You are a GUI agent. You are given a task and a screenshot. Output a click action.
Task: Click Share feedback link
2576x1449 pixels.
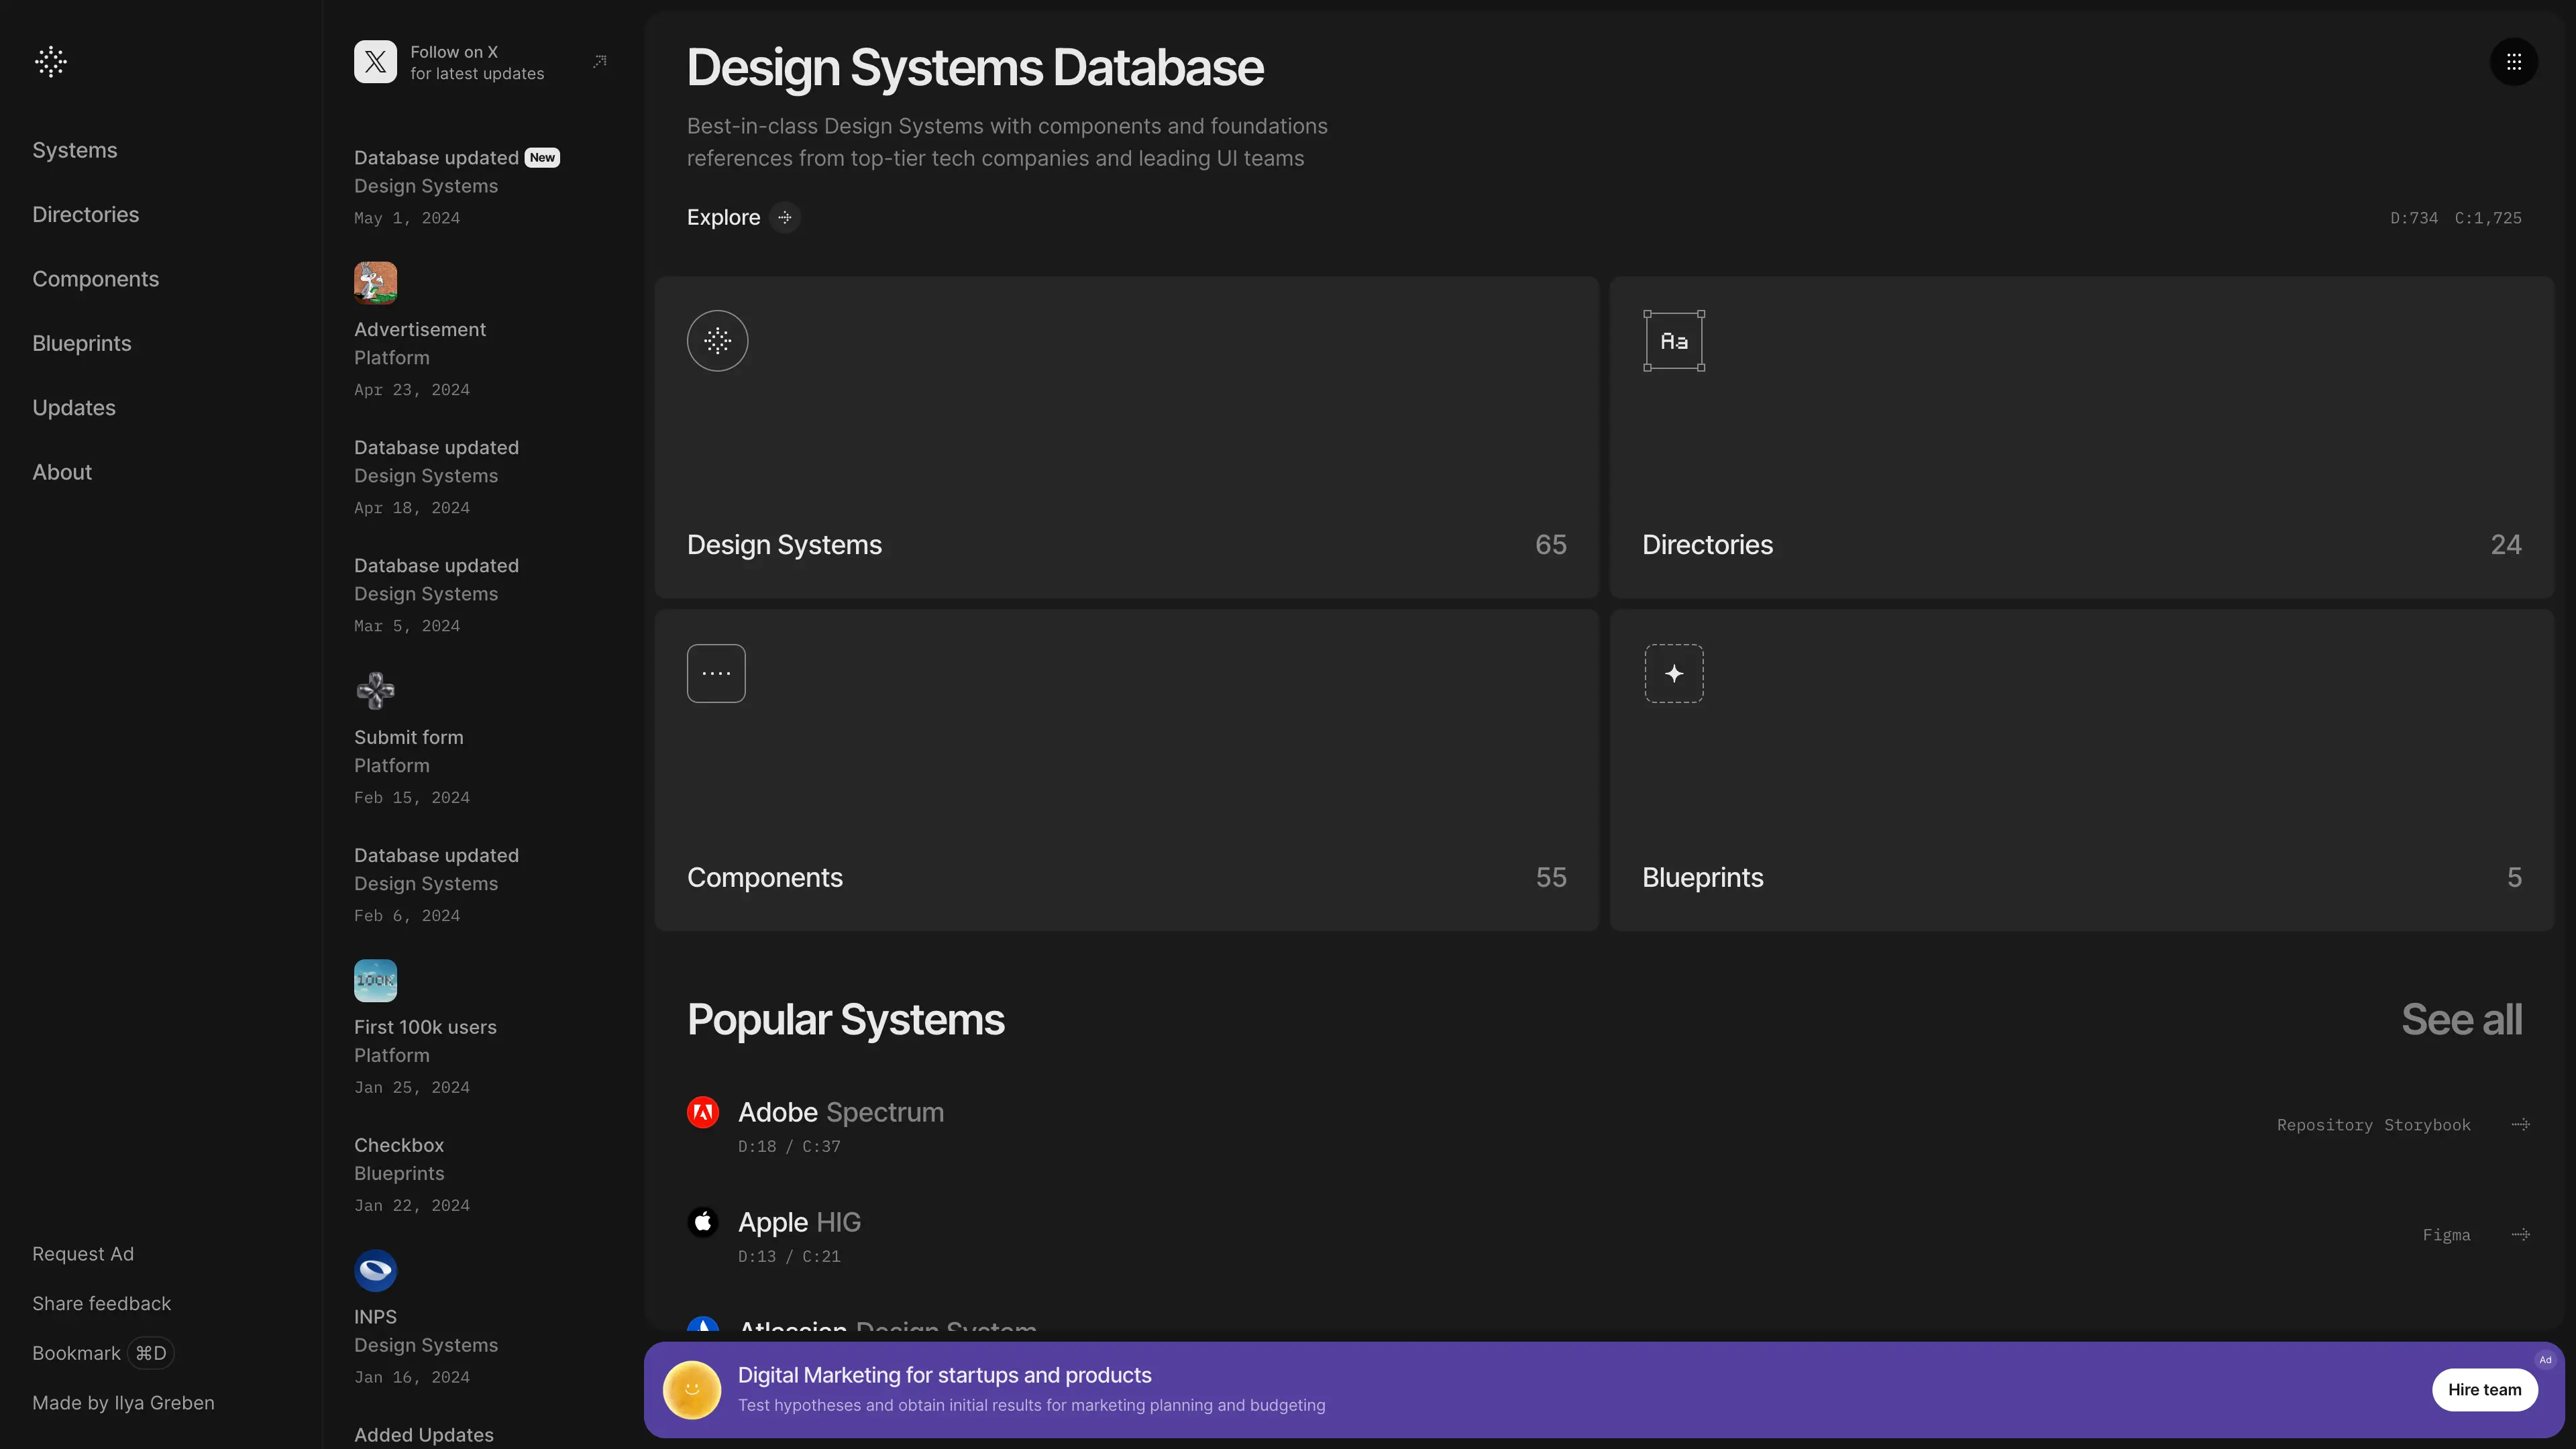coord(102,1304)
